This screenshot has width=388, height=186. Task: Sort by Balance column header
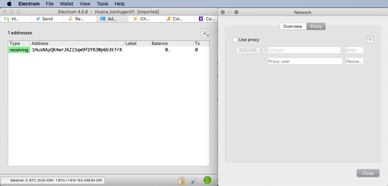pos(172,44)
